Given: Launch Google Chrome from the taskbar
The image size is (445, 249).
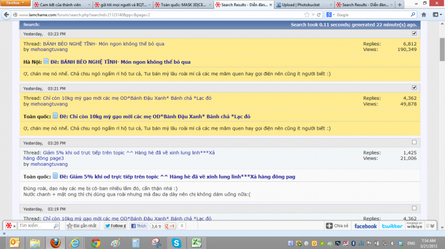Looking at the screenshot, I should coord(96,243).
